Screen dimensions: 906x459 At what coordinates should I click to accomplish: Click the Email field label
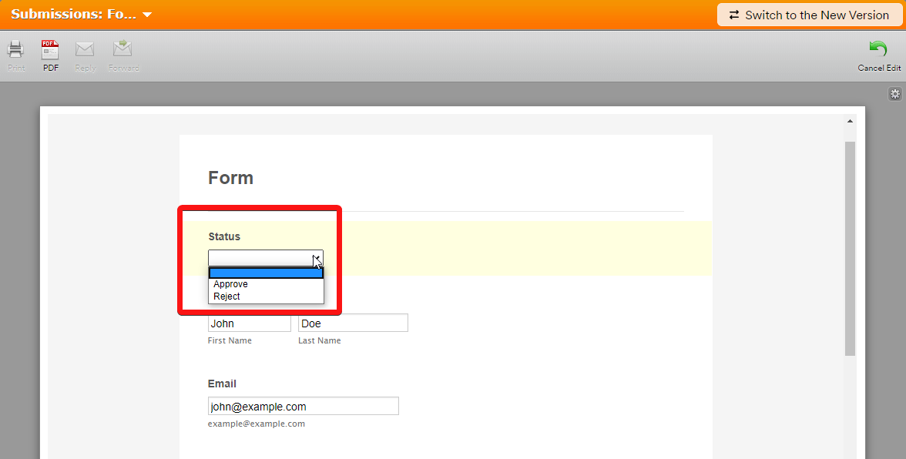point(222,384)
